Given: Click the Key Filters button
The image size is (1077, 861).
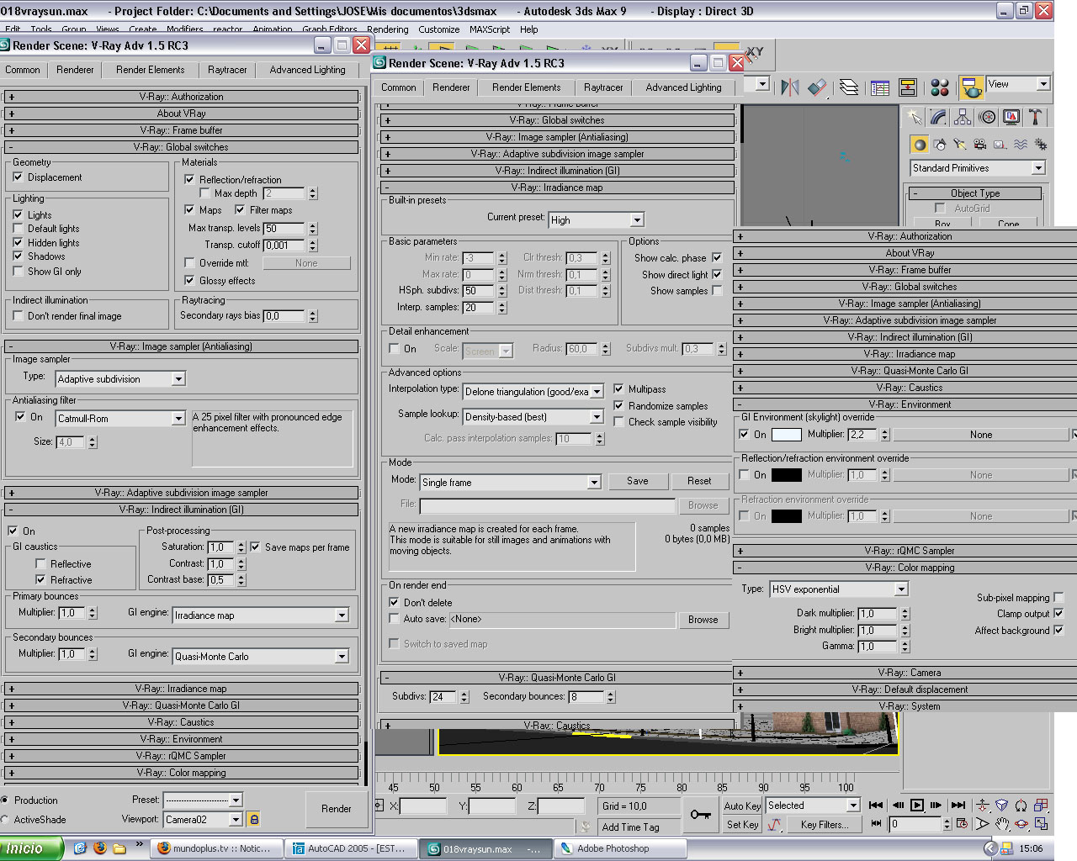Looking at the screenshot, I should 825,825.
